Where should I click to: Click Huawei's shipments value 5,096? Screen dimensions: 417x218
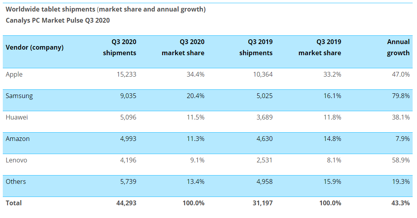[128, 117]
